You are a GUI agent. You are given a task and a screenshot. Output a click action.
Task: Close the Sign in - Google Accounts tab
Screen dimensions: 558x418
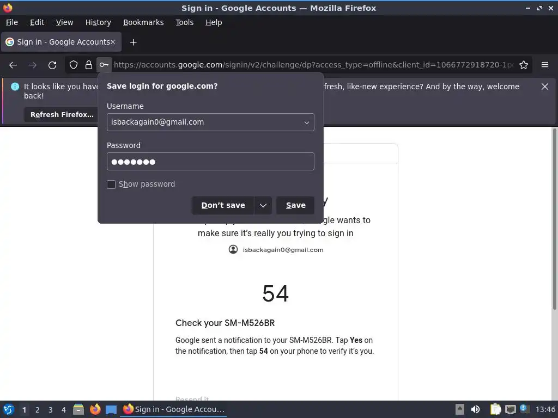112,42
